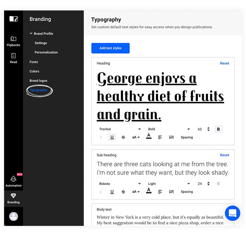
Task: Toggle italic for Sub heading style
Action: pyautogui.click(x=101, y=192)
